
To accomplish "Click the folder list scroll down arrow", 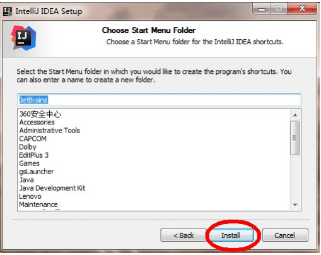I will click(295, 205).
